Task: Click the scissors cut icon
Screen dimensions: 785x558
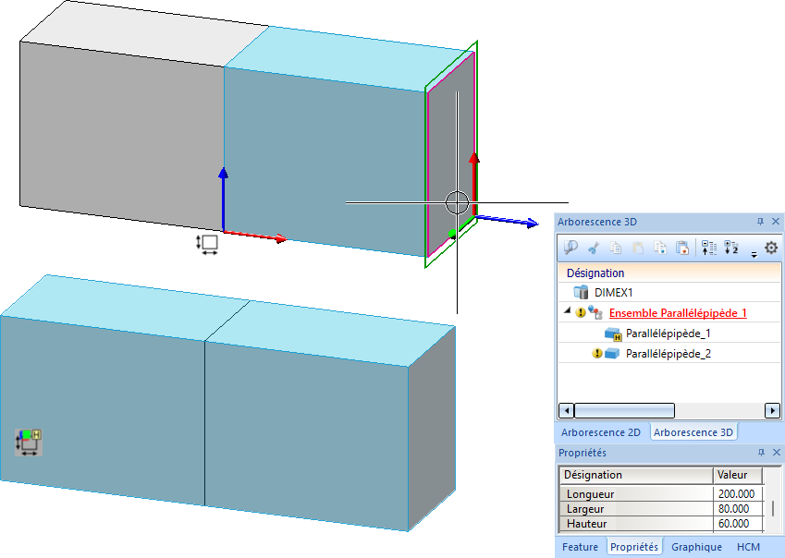Action: coord(594,248)
